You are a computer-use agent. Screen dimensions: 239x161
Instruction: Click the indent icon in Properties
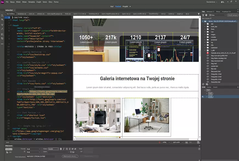(75, 149)
